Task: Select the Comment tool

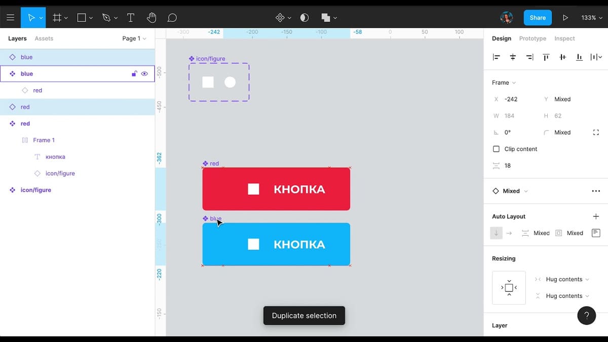Action: click(172, 18)
